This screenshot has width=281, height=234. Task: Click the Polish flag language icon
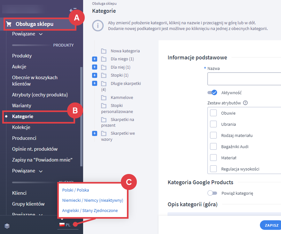(x=61, y=225)
